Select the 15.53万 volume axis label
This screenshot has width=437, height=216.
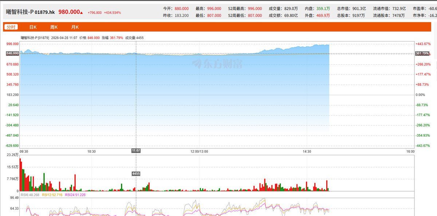[13, 167]
